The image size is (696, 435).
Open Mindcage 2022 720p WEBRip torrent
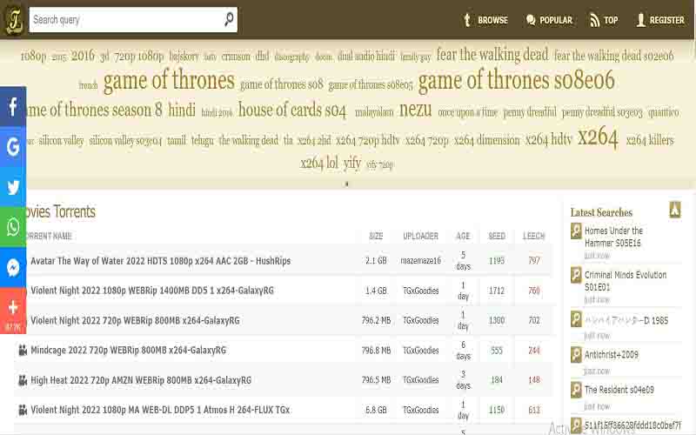[128, 351]
